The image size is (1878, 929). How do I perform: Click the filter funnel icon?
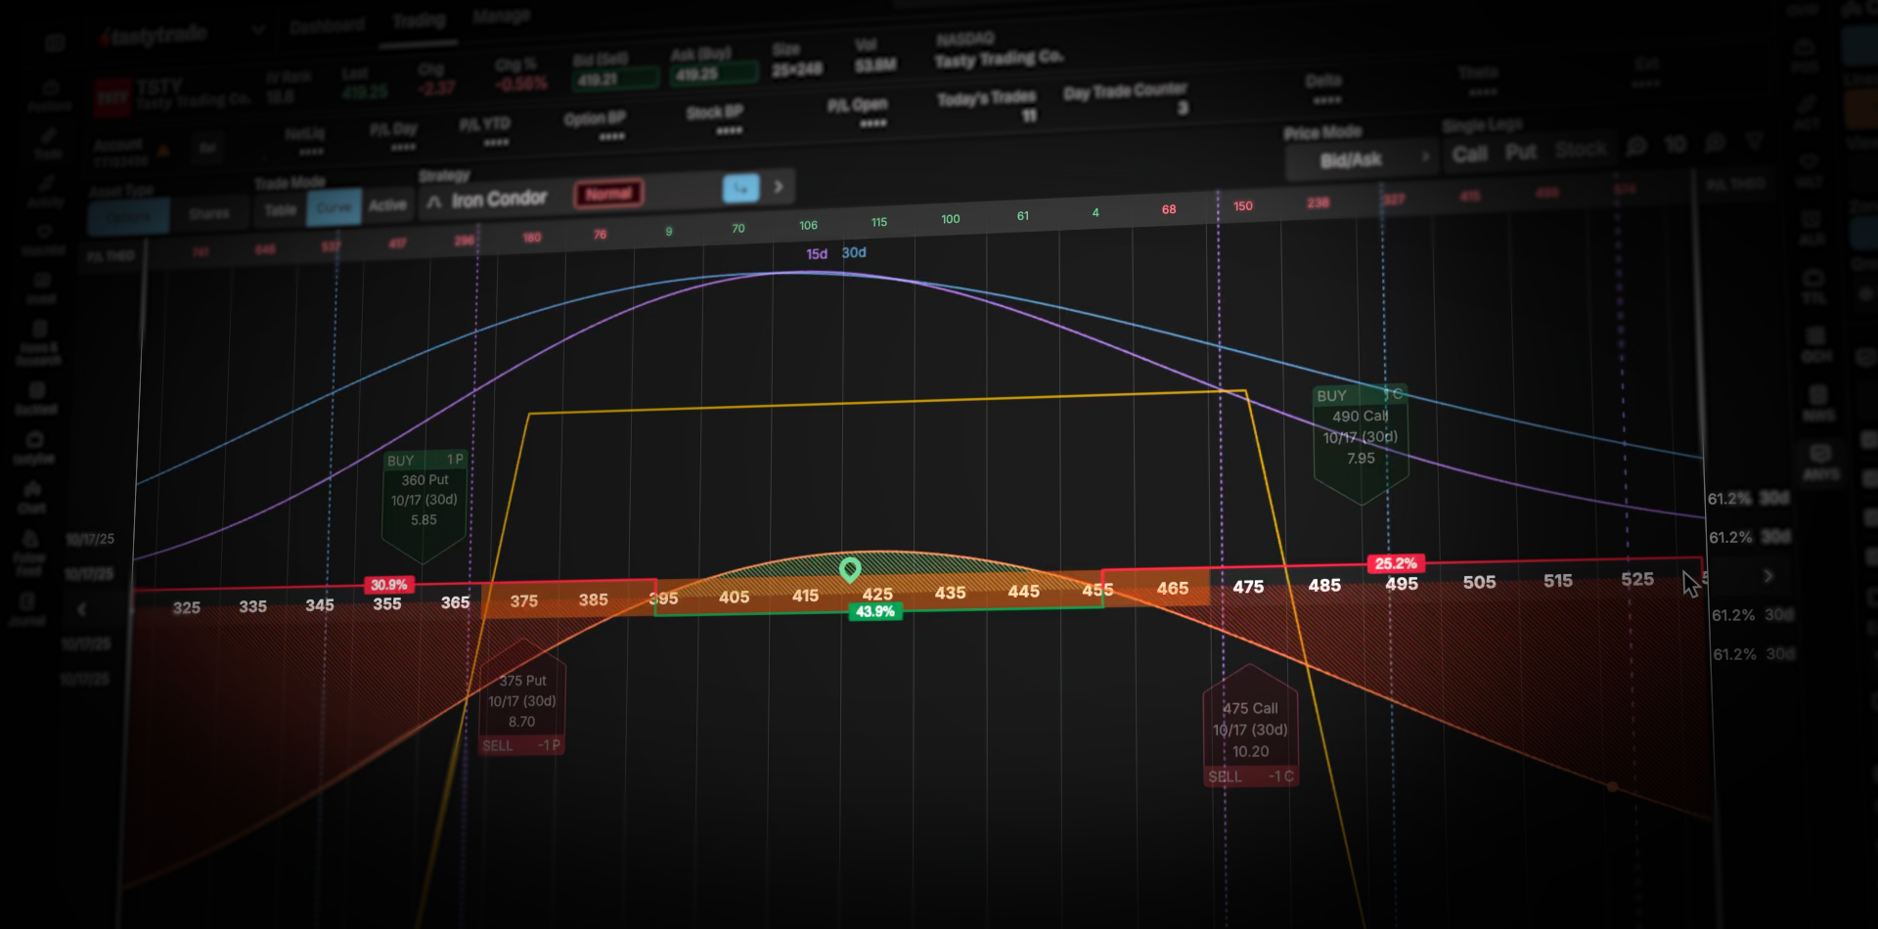point(1755,142)
